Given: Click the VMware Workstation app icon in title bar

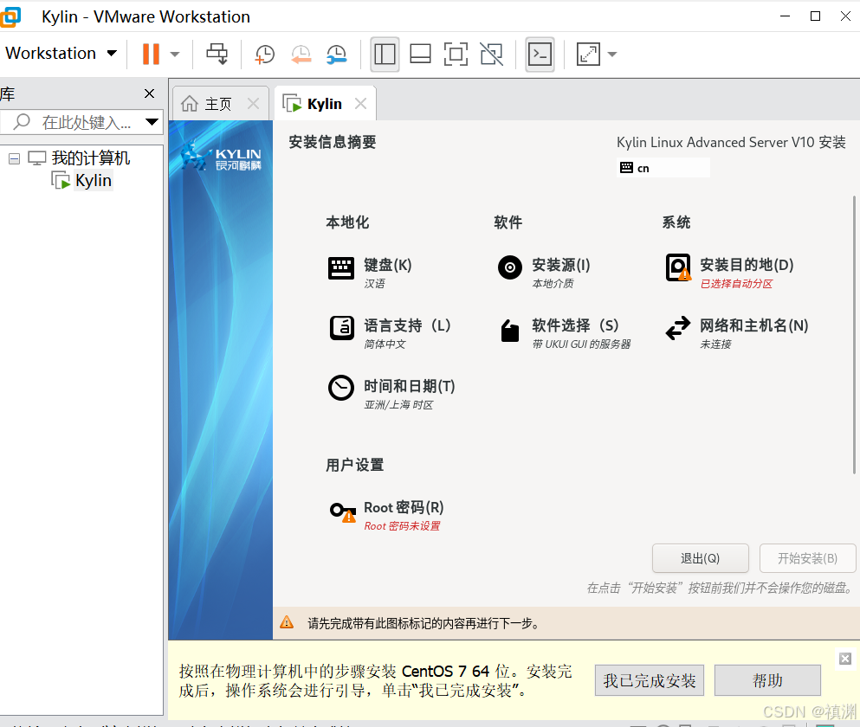Looking at the screenshot, I should 10,16.
